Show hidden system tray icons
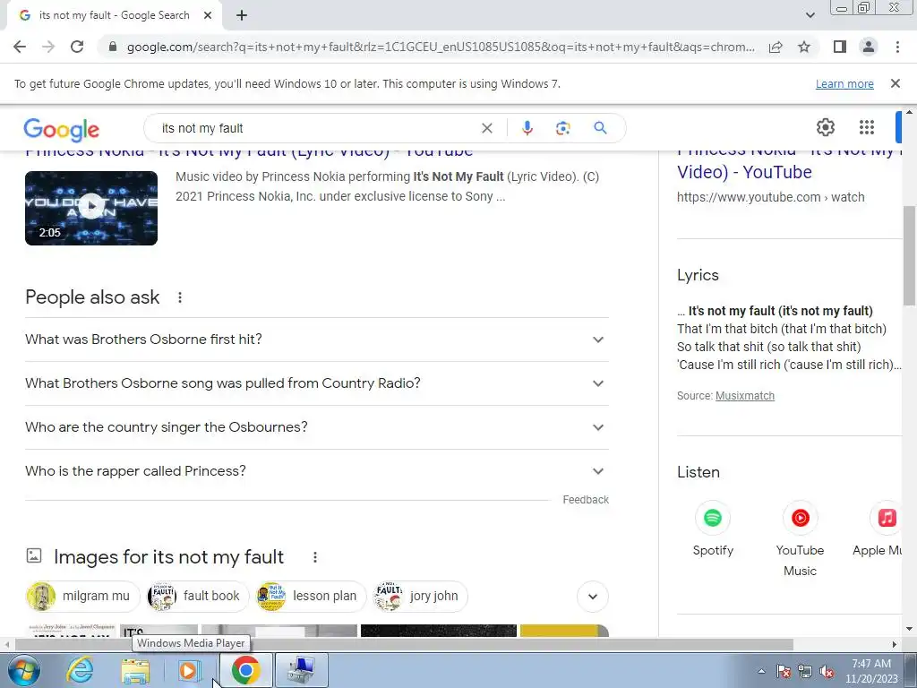The image size is (917, 688). [x=761, y=672]
